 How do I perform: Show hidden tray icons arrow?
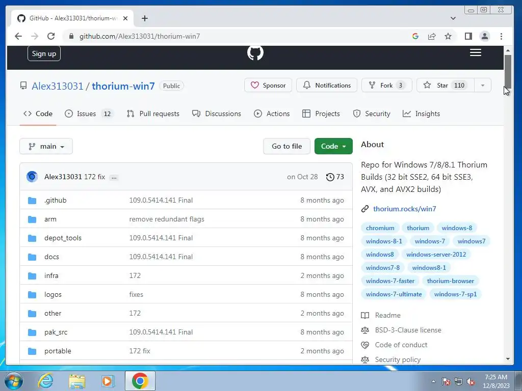(x=433, y=381)
